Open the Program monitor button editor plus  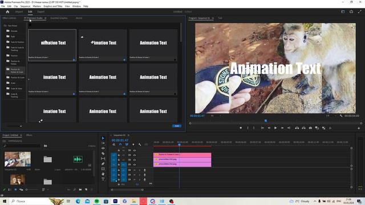coord(359,128)
